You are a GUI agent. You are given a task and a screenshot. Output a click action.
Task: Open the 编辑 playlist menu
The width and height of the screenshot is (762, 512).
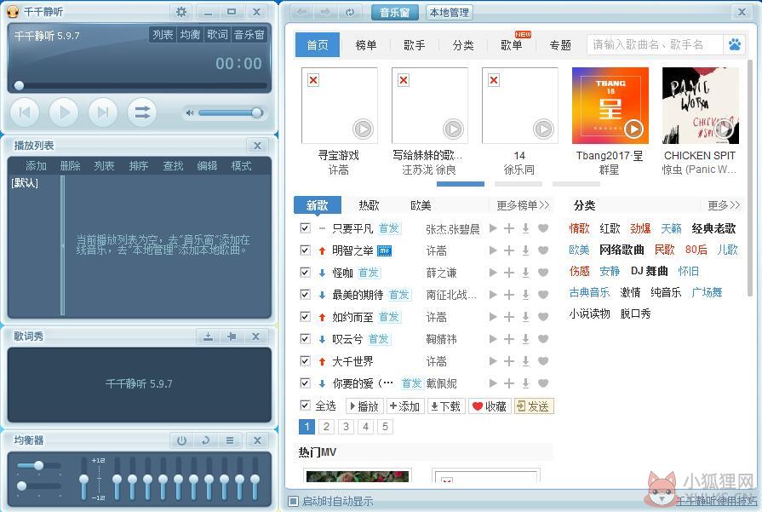[x=207, y=166]
